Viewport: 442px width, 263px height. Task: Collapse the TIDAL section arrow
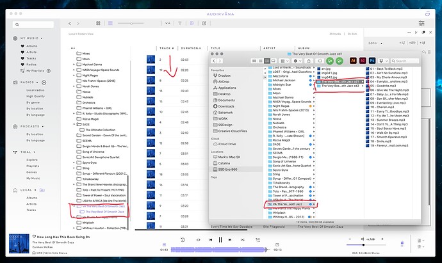coord(35,152)
